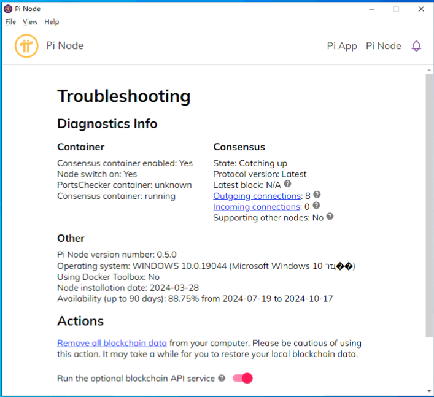Open the File menu
Image resolution: width=434 pixels, height=397 pixels.
pyautogui.click(x=10, y=22)
